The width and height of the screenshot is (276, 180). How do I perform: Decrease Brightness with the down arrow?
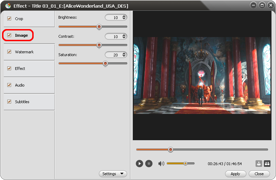(x=124, y=18)
